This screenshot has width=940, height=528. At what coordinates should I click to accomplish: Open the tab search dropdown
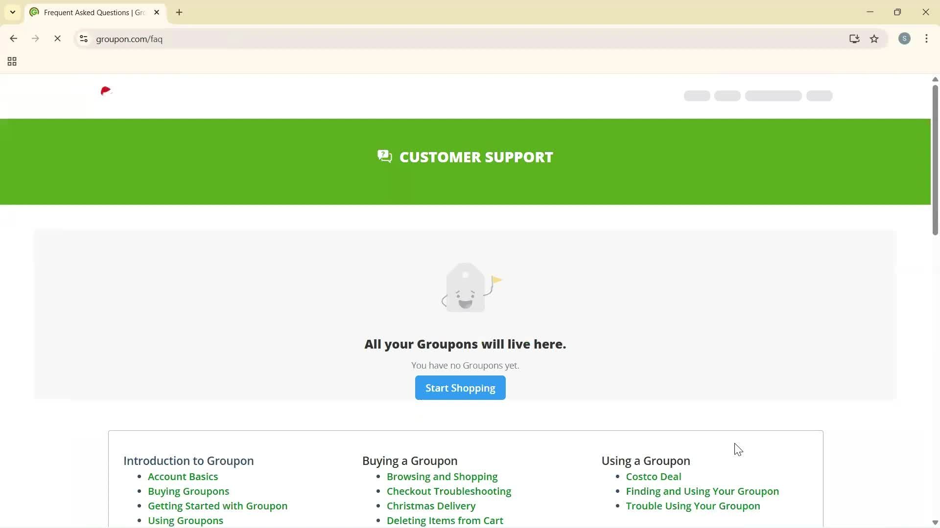coord(12,12)
